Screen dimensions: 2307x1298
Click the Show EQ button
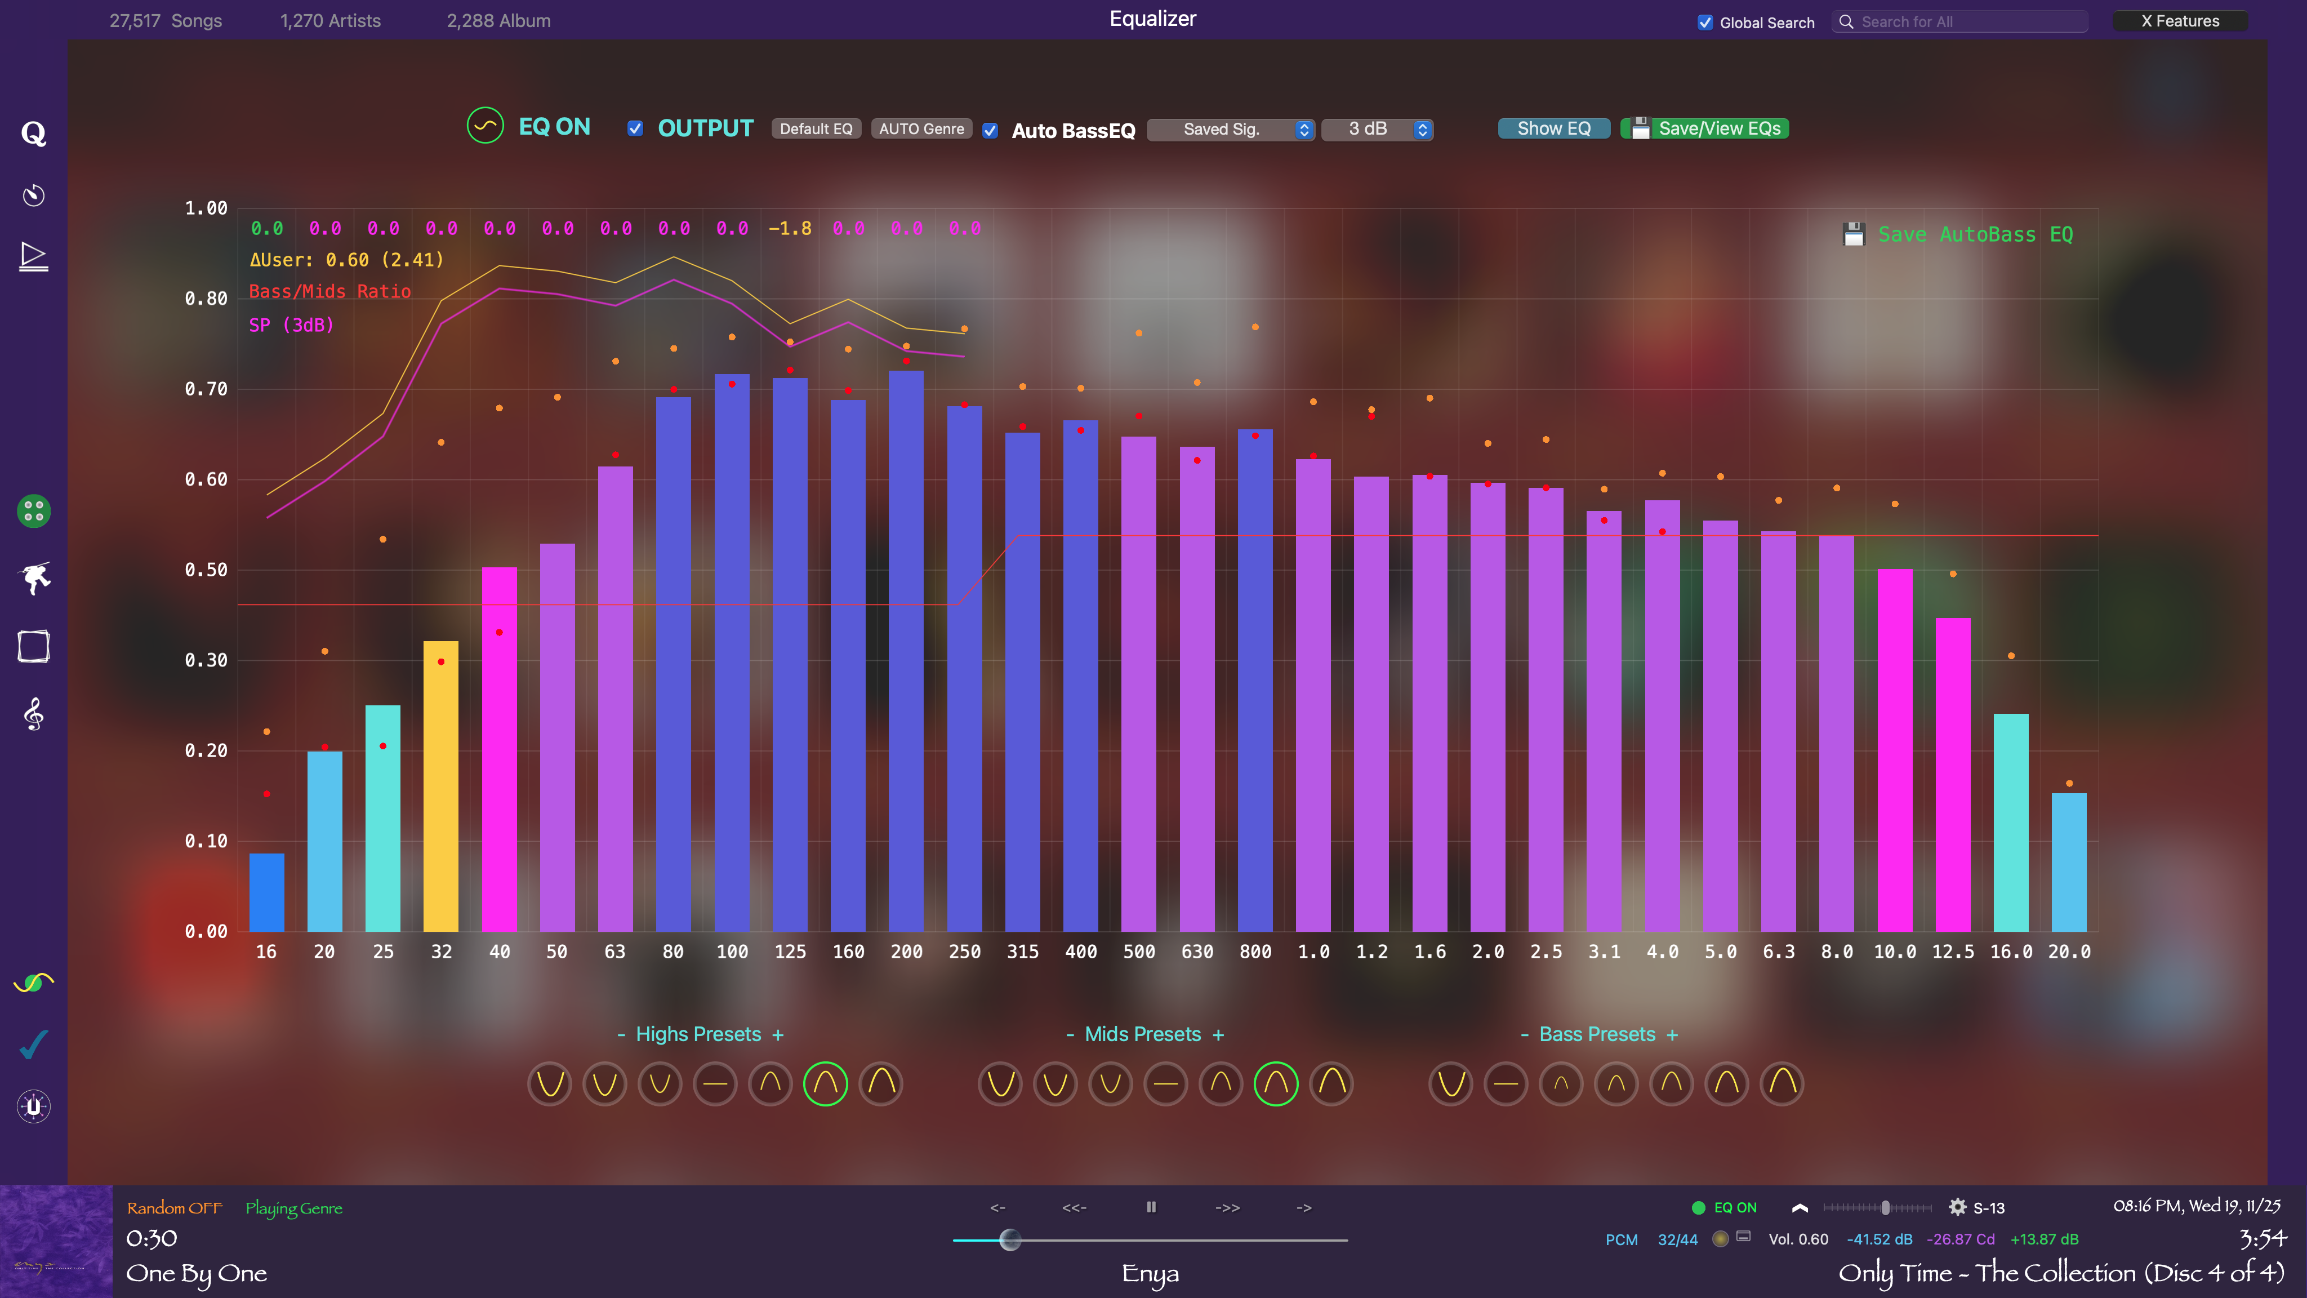coord(1553,129)
